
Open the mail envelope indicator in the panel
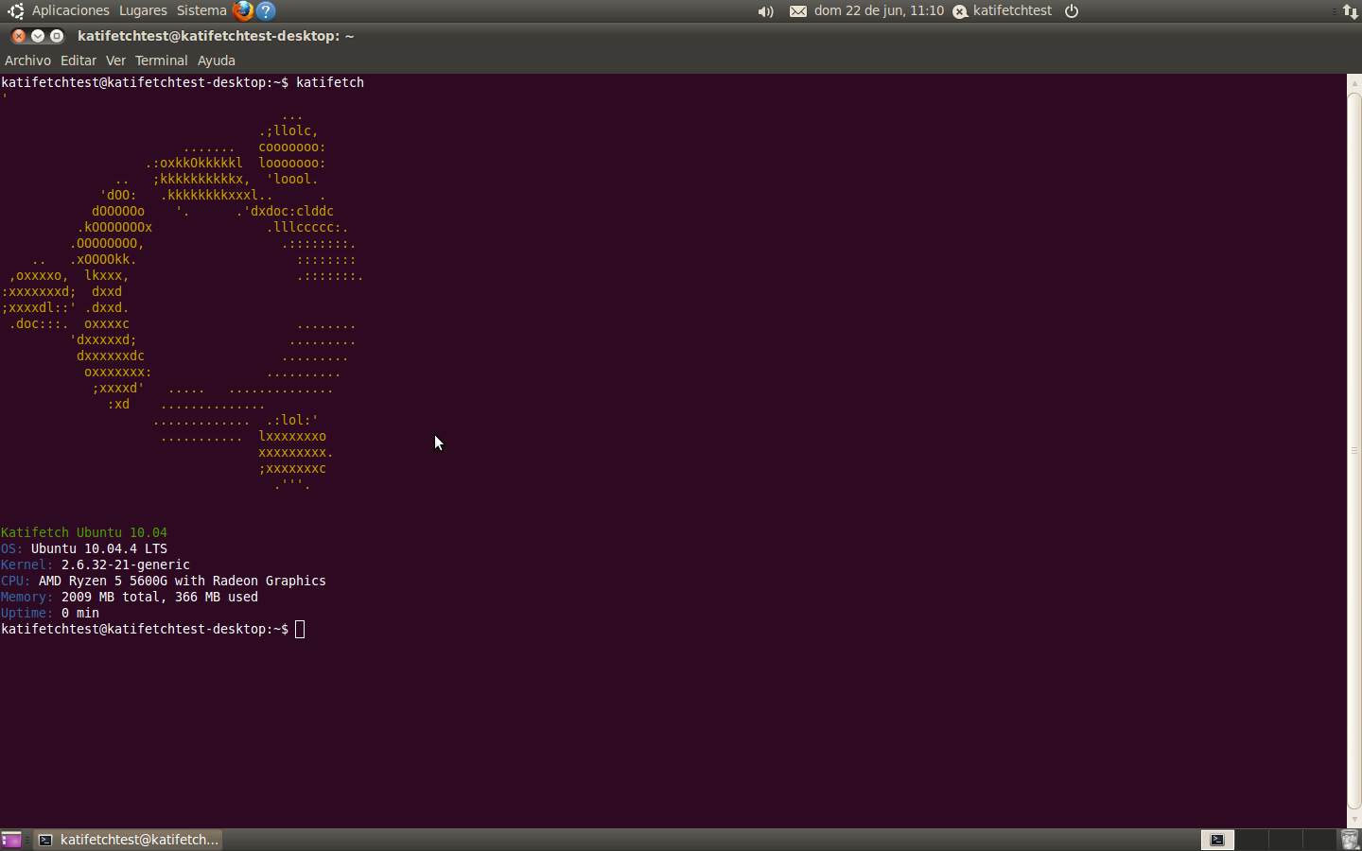point(799,10)
